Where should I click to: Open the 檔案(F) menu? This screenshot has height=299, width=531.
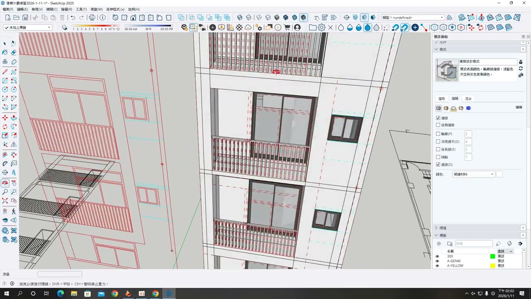(x=8, y=9)
